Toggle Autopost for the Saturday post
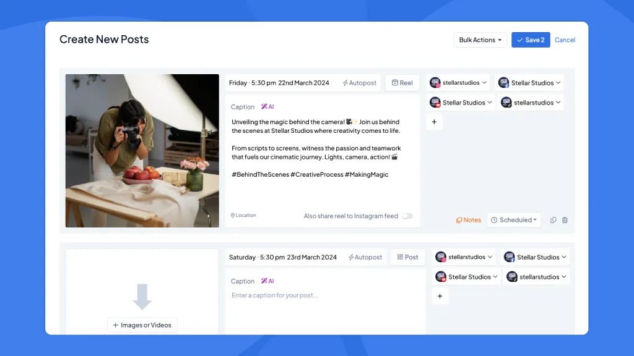Image resolution: width=634 pixels, height=356 pixels. (x=365, y=257)
